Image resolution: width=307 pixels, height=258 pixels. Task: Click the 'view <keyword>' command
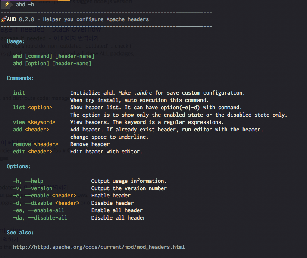click(x=34, y=122)
